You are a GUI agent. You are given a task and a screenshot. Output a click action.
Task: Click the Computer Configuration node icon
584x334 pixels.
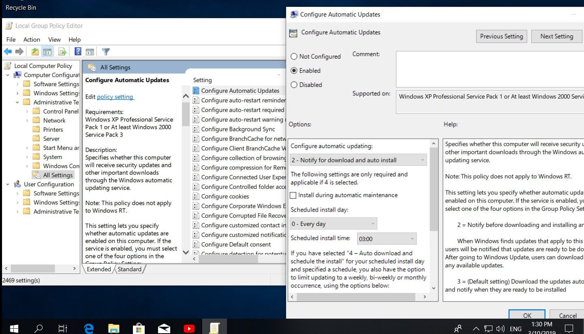click(17, 75)
